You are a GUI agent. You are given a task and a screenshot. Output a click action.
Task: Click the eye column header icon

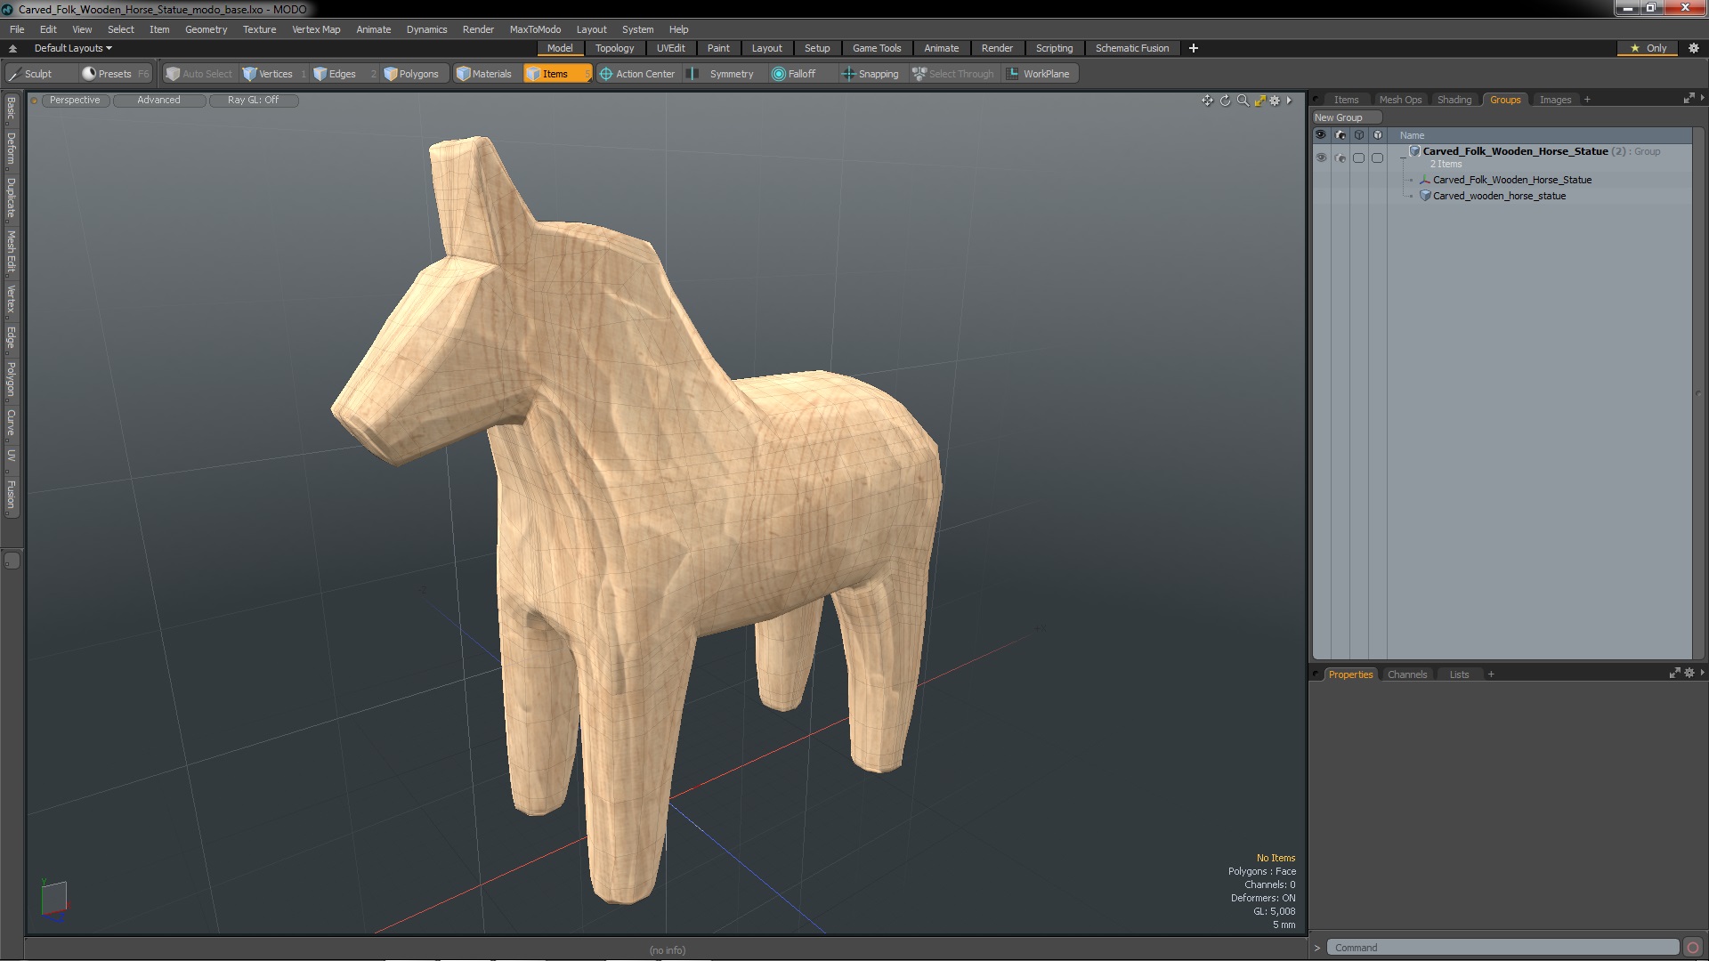pyautogui.click(x=1321, y=135)
